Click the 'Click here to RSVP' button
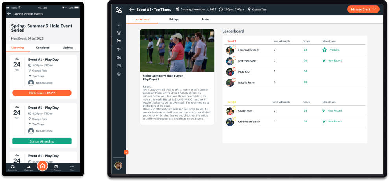The height and width of the screenshot is (181, 389). point(42,93)
